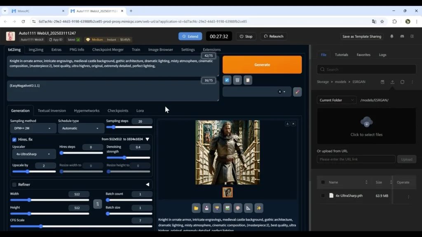Open the Current Folder dropdown
This screenshot has width=422, height=237.
click(x=336, y=100)
